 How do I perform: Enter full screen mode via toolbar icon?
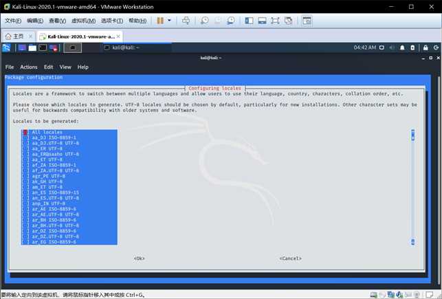point(275,21)
